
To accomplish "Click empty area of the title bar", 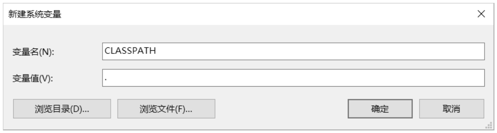I will pos(252,15).
